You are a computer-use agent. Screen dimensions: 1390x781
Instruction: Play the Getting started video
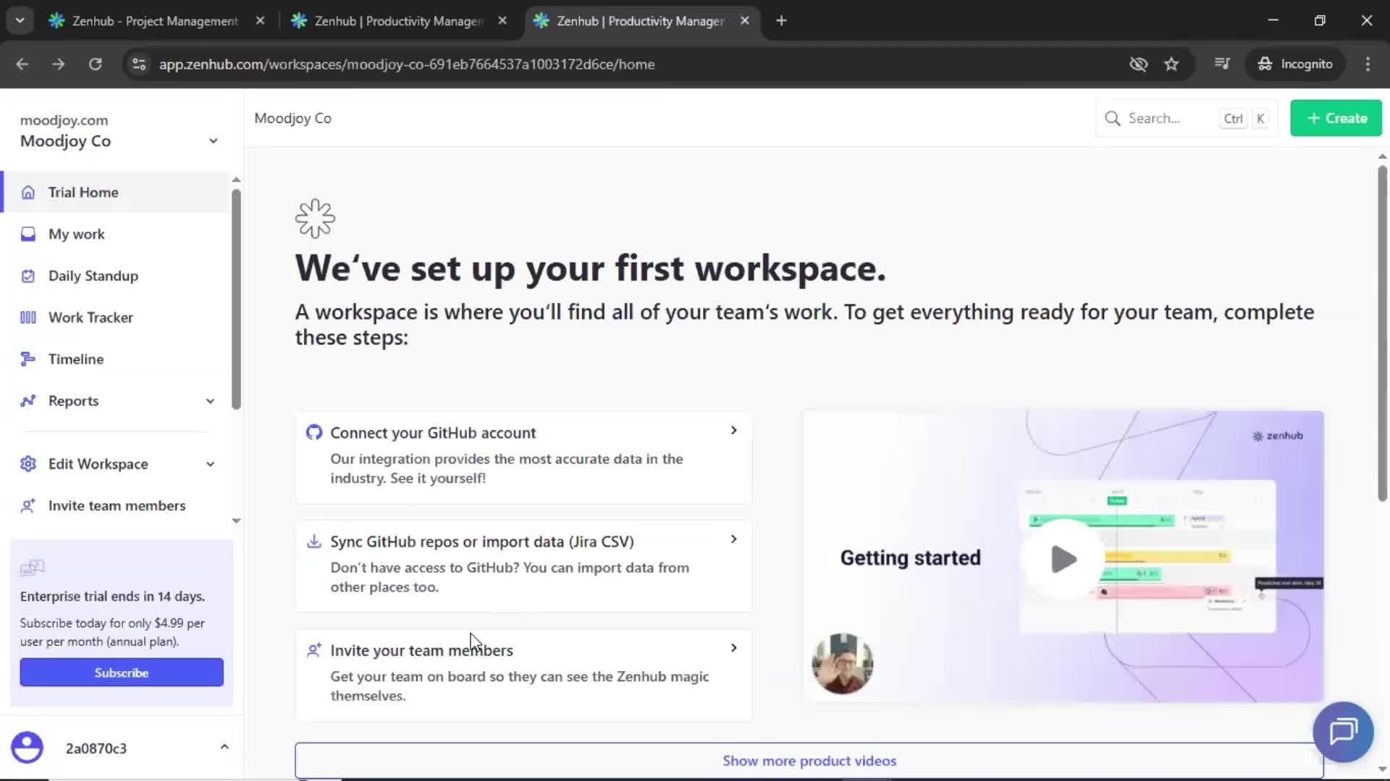[x=1061, y=558]
